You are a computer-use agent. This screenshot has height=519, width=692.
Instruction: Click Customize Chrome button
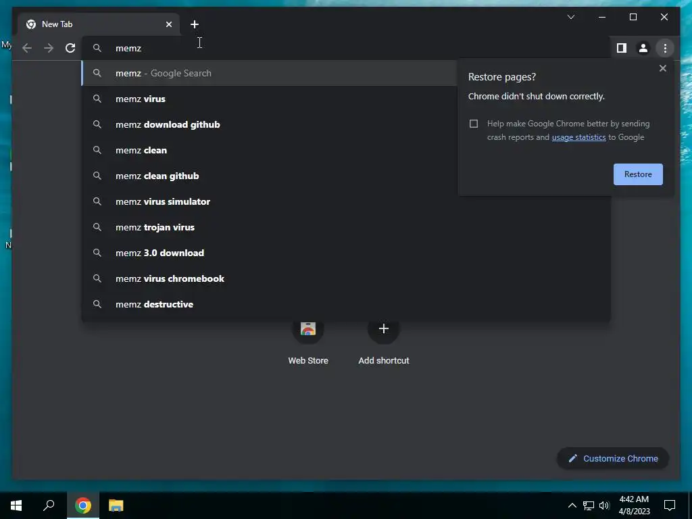613,459
